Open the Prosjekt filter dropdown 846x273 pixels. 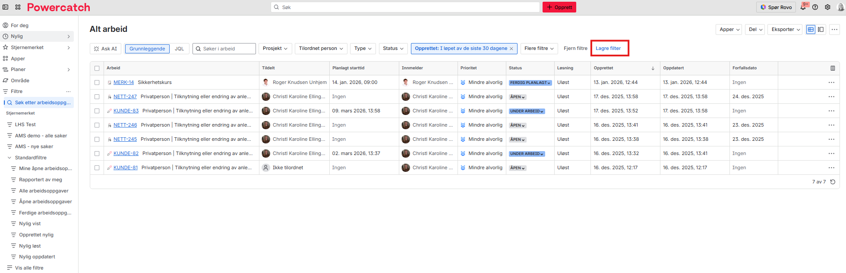point(275,49)
